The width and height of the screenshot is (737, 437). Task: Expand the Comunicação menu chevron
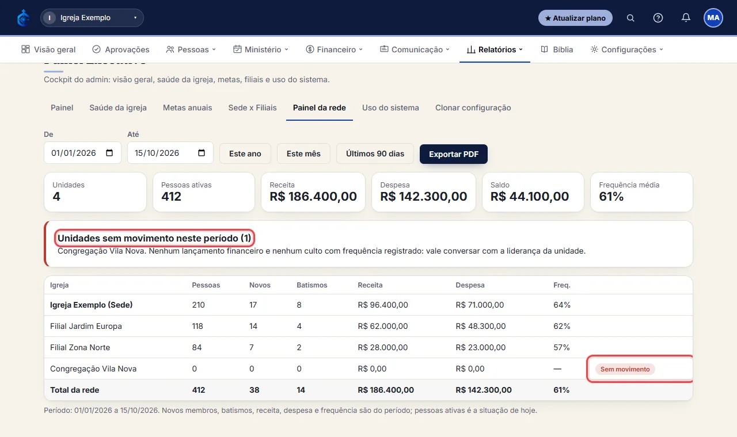[448, 49]
